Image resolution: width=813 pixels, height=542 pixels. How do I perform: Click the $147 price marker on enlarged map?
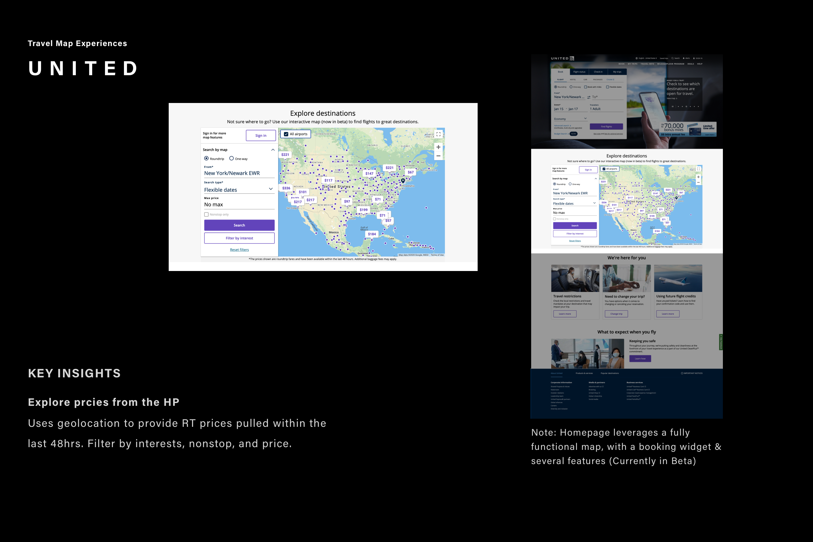pyautogui.click(x=369, y=173)
